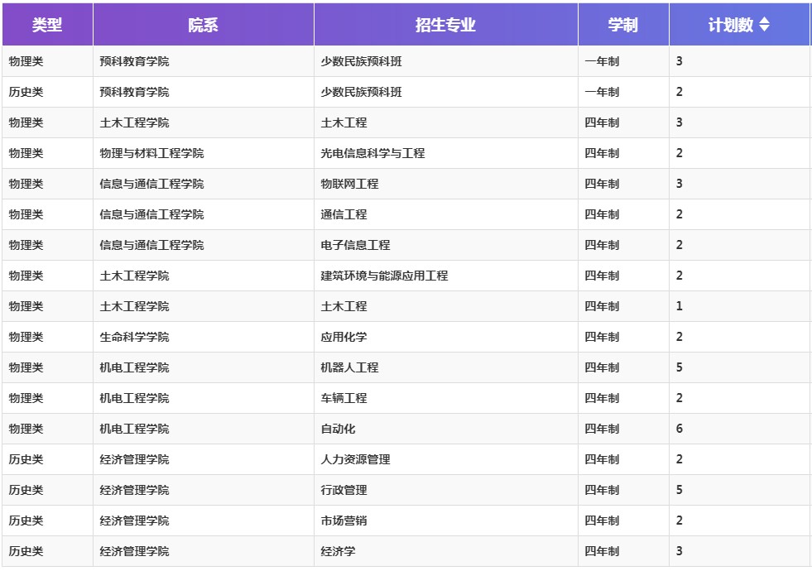Click the 建筑环境与能源应用工程 entry
812x571 pixels.
[384, 276]
